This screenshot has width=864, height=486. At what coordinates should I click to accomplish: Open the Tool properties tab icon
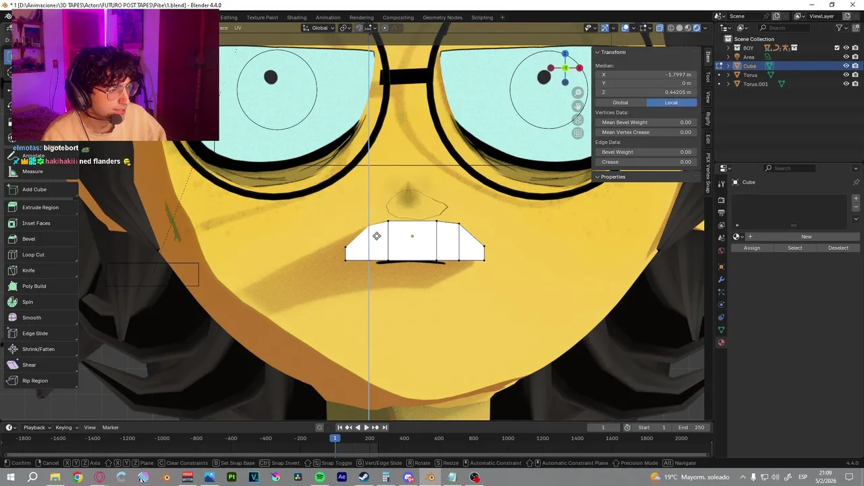721,184
